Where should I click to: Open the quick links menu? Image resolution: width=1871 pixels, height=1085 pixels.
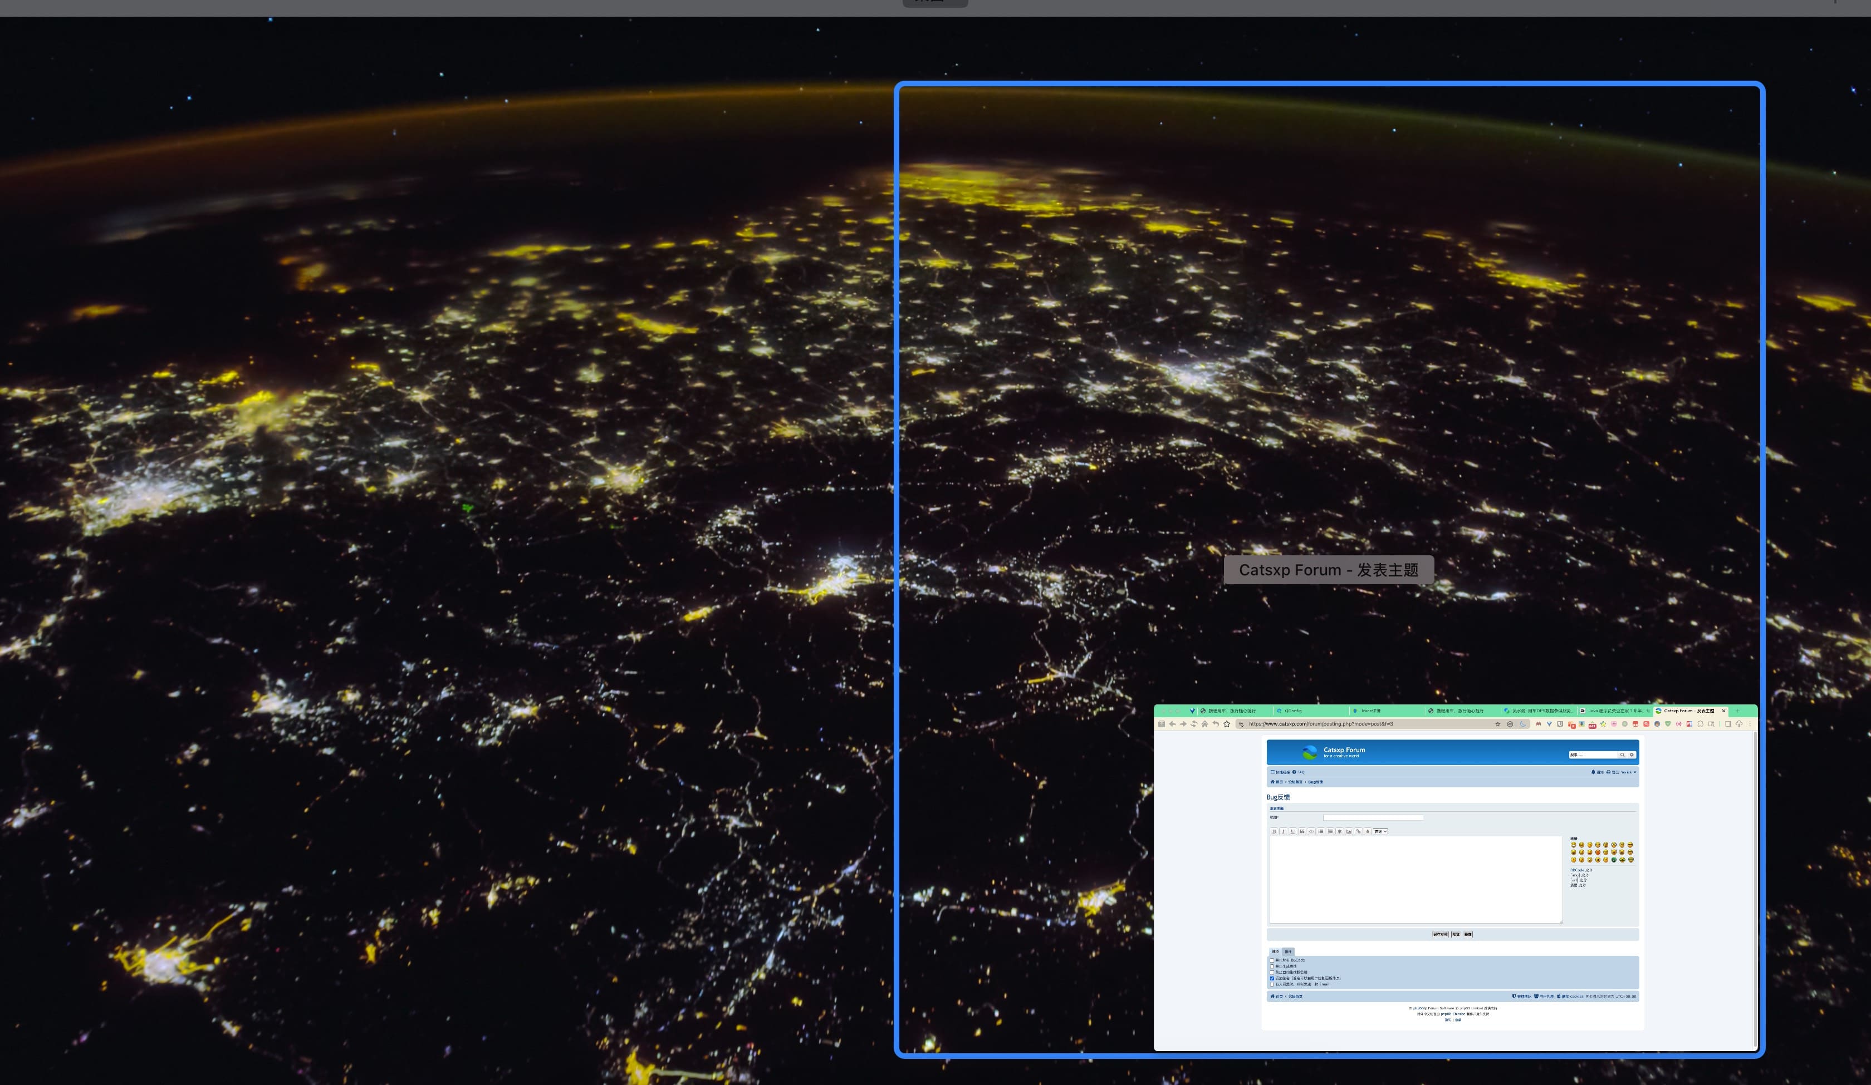1280,772
